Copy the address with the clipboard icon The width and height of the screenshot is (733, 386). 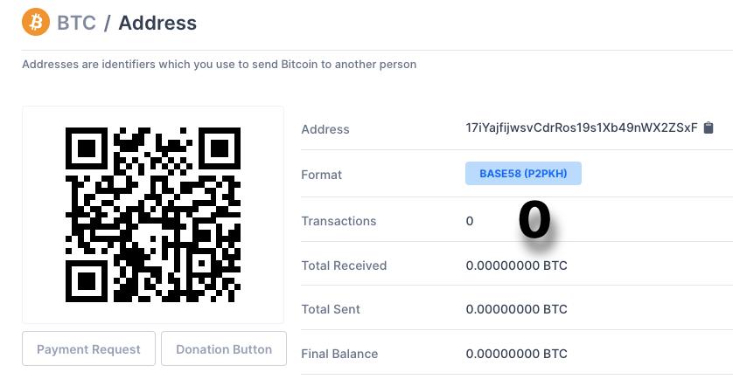709,128
